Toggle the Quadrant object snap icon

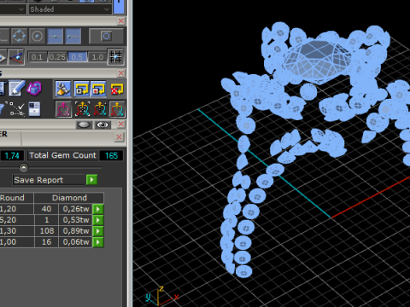click(19, 36)
